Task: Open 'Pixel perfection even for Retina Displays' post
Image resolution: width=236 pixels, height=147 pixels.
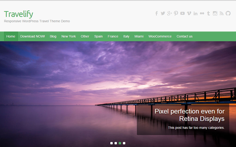Action: point(190,115)
